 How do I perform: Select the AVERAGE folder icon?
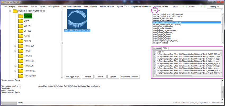(21, 16)
